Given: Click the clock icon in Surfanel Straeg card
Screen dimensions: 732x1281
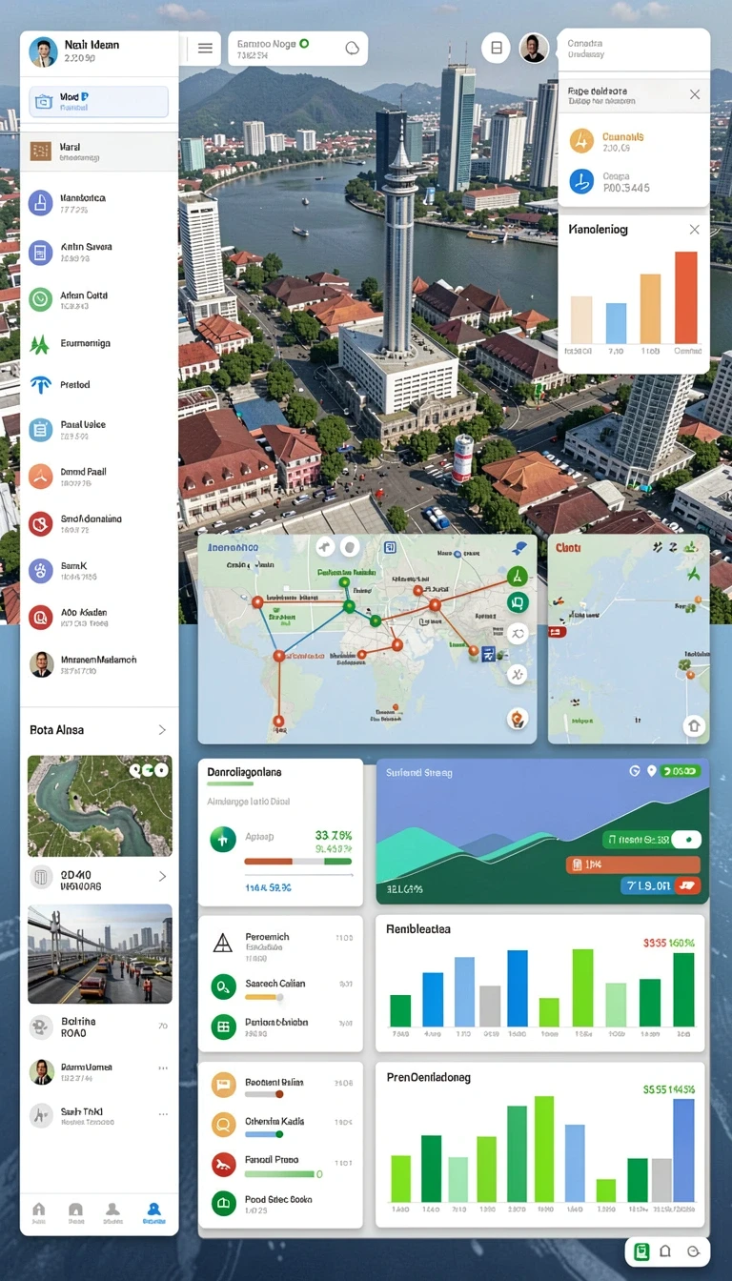Looking at the screenshot, I should 635,771.
